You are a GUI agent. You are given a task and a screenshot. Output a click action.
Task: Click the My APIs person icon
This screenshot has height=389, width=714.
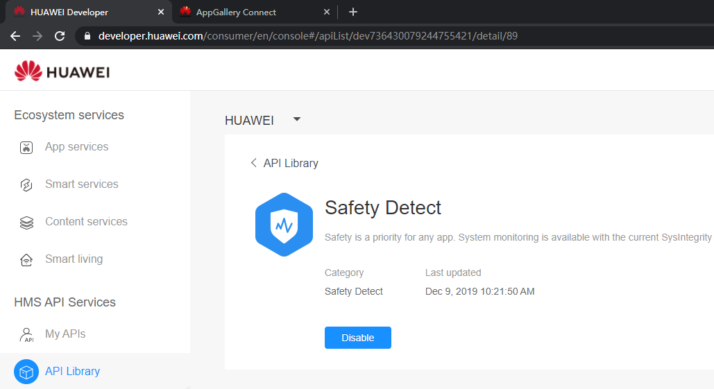tap(26, 334)
